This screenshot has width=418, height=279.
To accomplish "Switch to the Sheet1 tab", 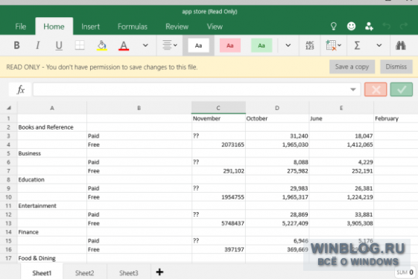I will pos(42,272).
